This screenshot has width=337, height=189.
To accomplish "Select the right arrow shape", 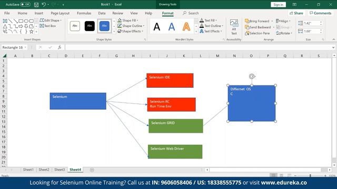I will 21,26.
